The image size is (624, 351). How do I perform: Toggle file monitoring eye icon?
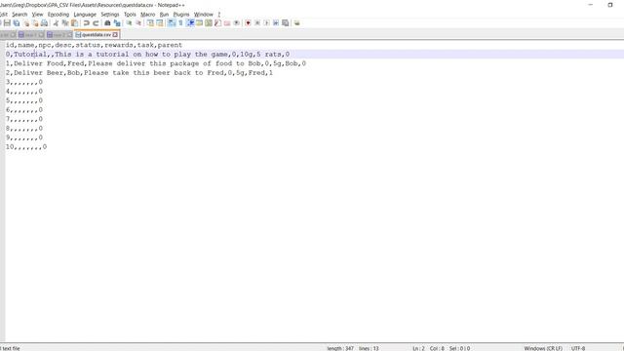(x=236, y=23)
